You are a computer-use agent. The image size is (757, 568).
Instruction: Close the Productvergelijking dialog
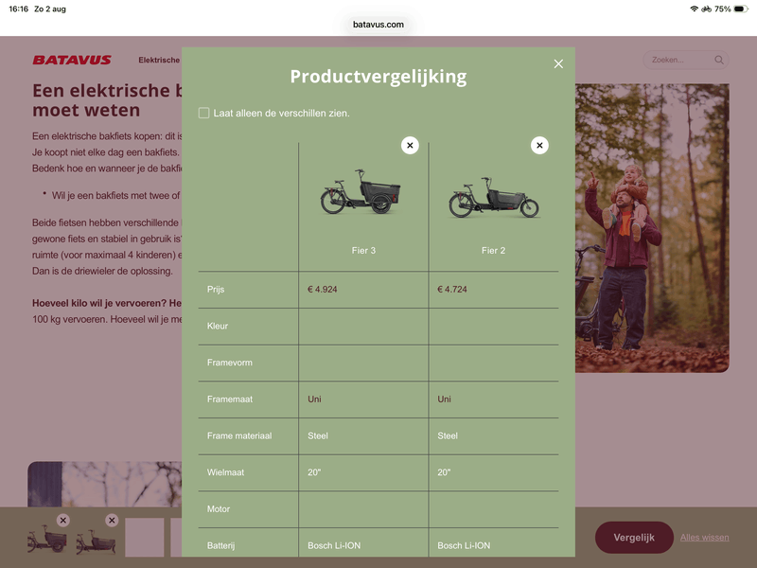point(558,63)
